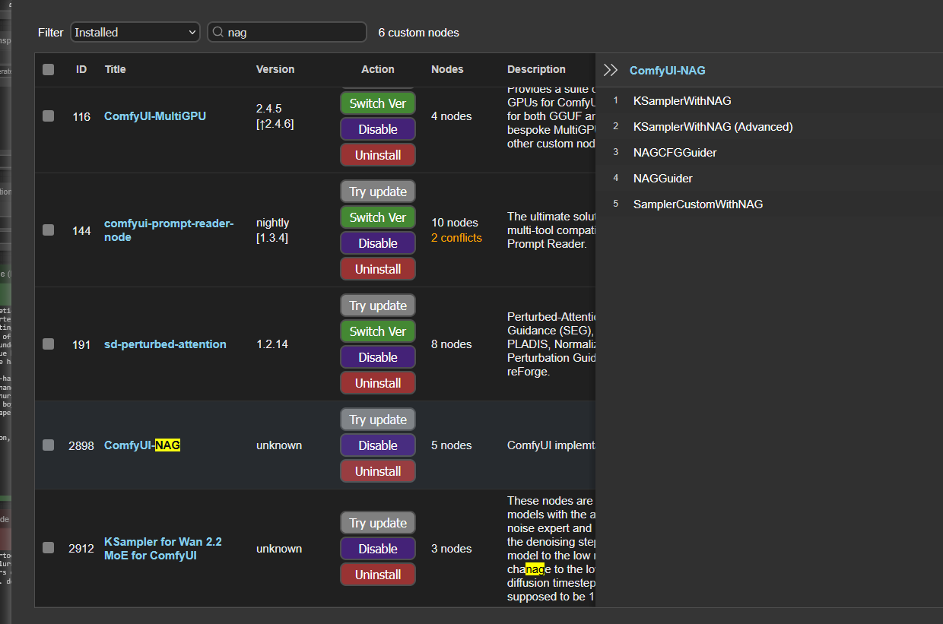Viewport: 943px width, 624px height.
Task: Disable the ComfyUI-MultiGPU node pack
Action: point(377,129)
